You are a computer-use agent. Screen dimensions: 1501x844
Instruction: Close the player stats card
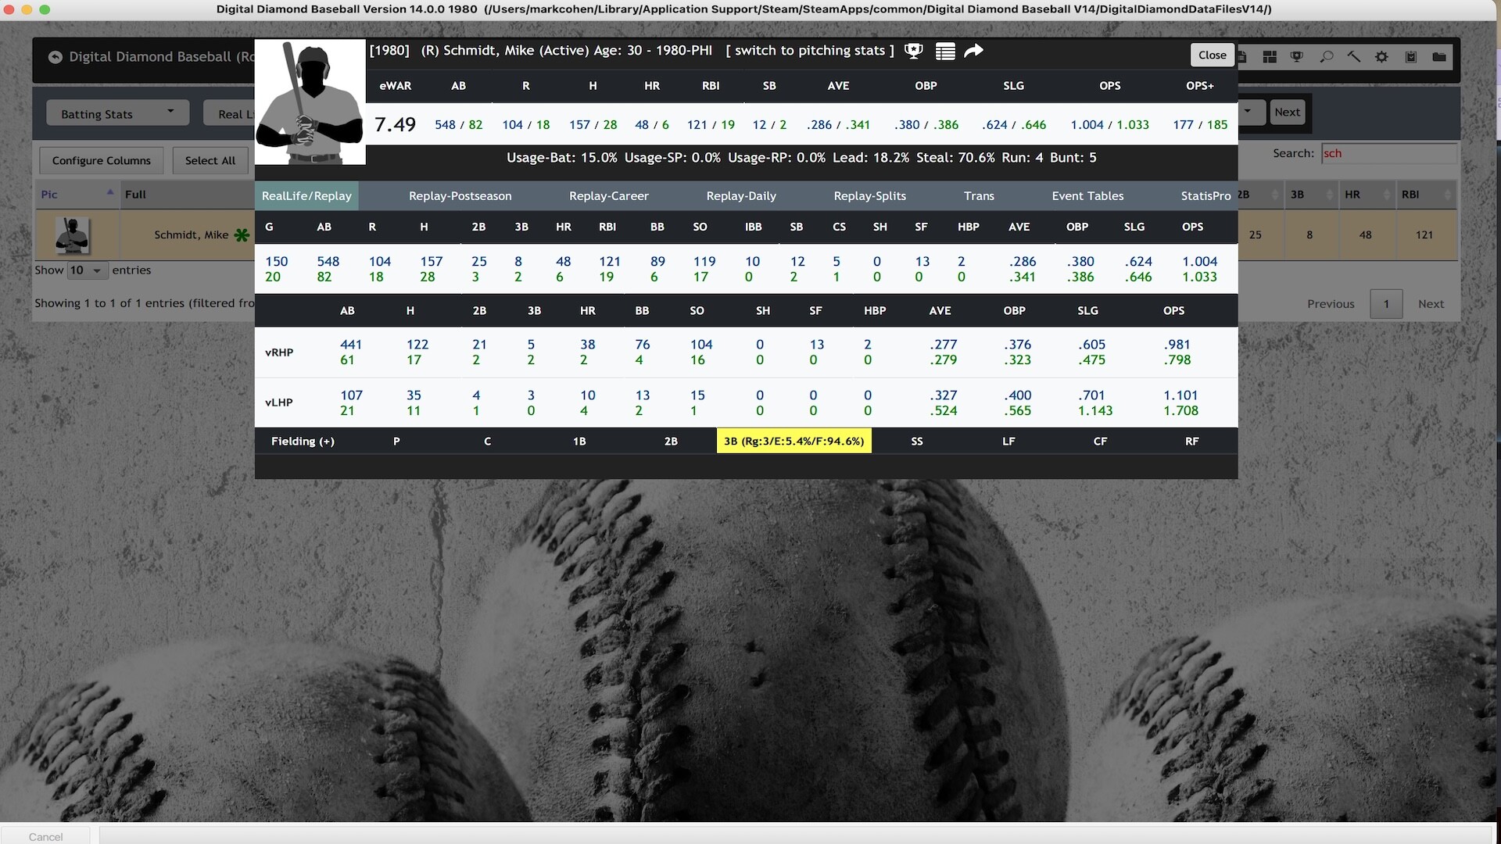point(1212,55)
